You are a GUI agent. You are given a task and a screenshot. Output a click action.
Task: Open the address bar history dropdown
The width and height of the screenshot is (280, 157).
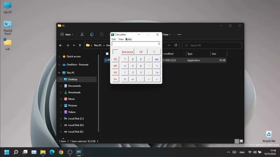(169, 45)
